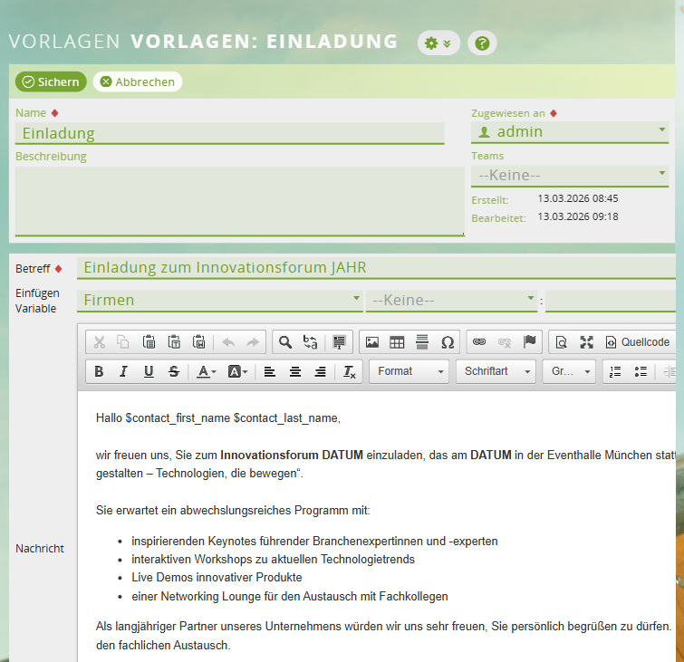
Task: Toggle underline formatting
Action: (149, 371)
